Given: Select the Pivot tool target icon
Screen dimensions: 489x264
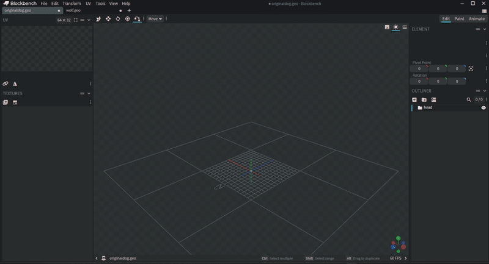Looking at the screenshot, I should tap(128, 19).
